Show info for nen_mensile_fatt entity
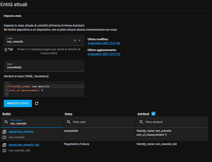 pos(4,150)
